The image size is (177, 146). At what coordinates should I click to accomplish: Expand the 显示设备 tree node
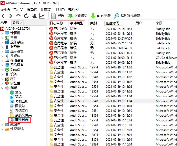tap(2, 52)
